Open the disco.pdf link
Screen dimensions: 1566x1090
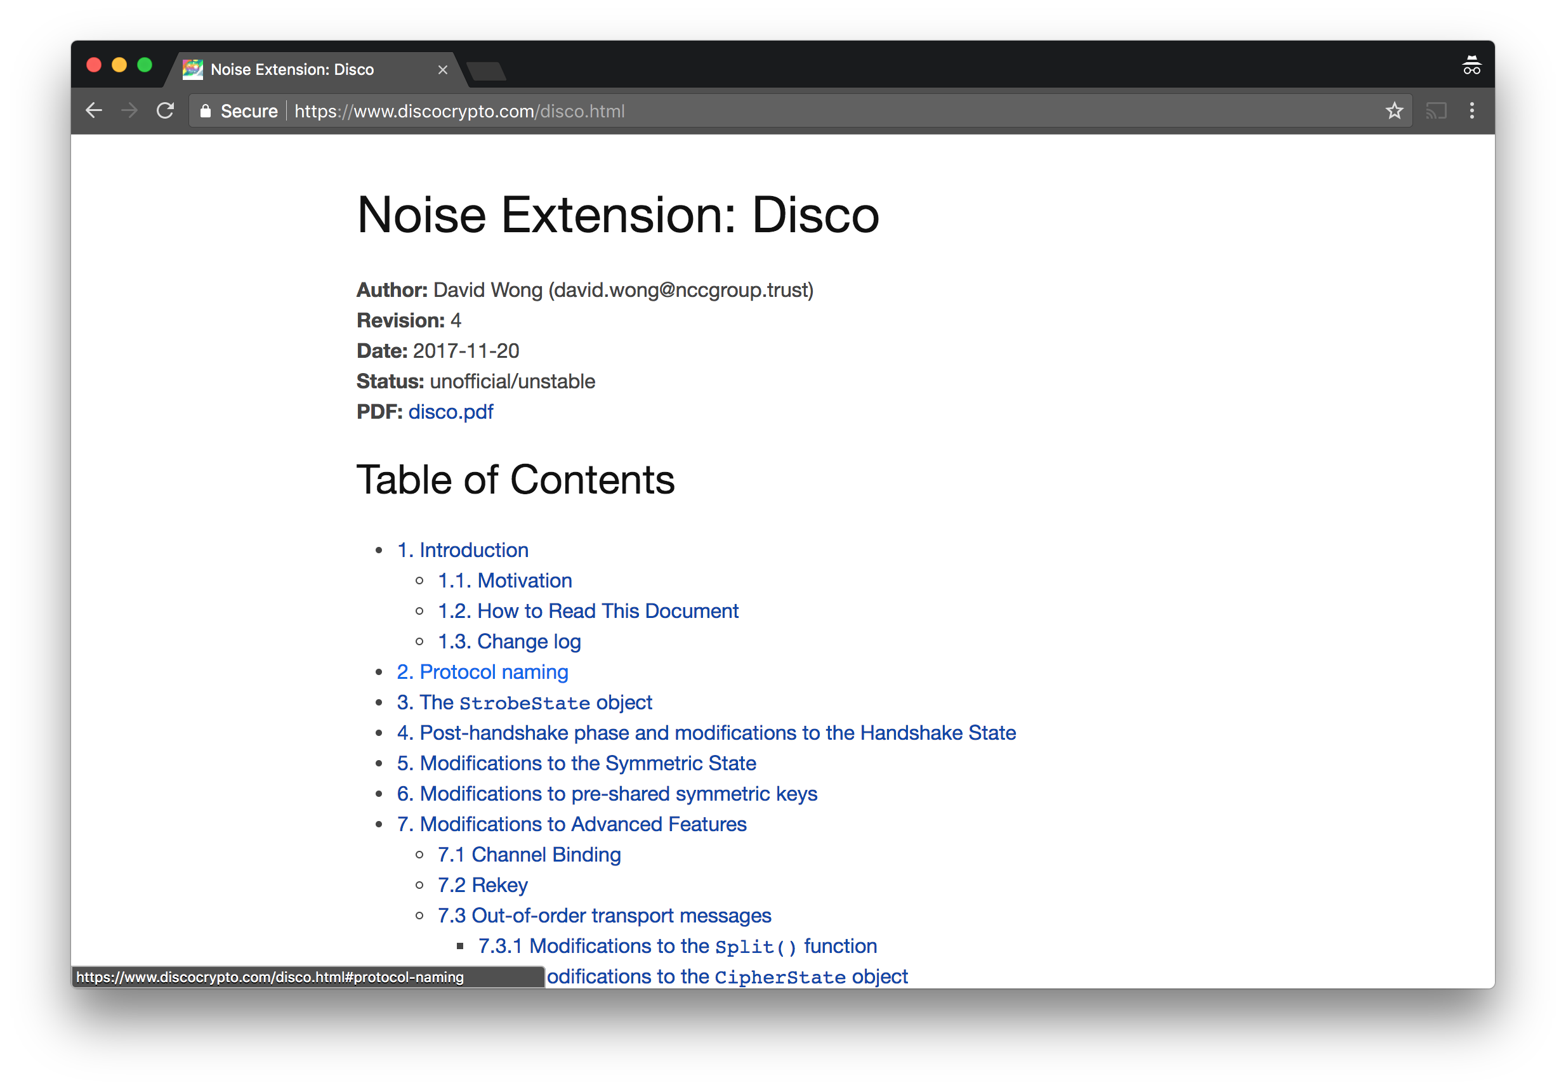pyautogui.click(x=450, y=412)
